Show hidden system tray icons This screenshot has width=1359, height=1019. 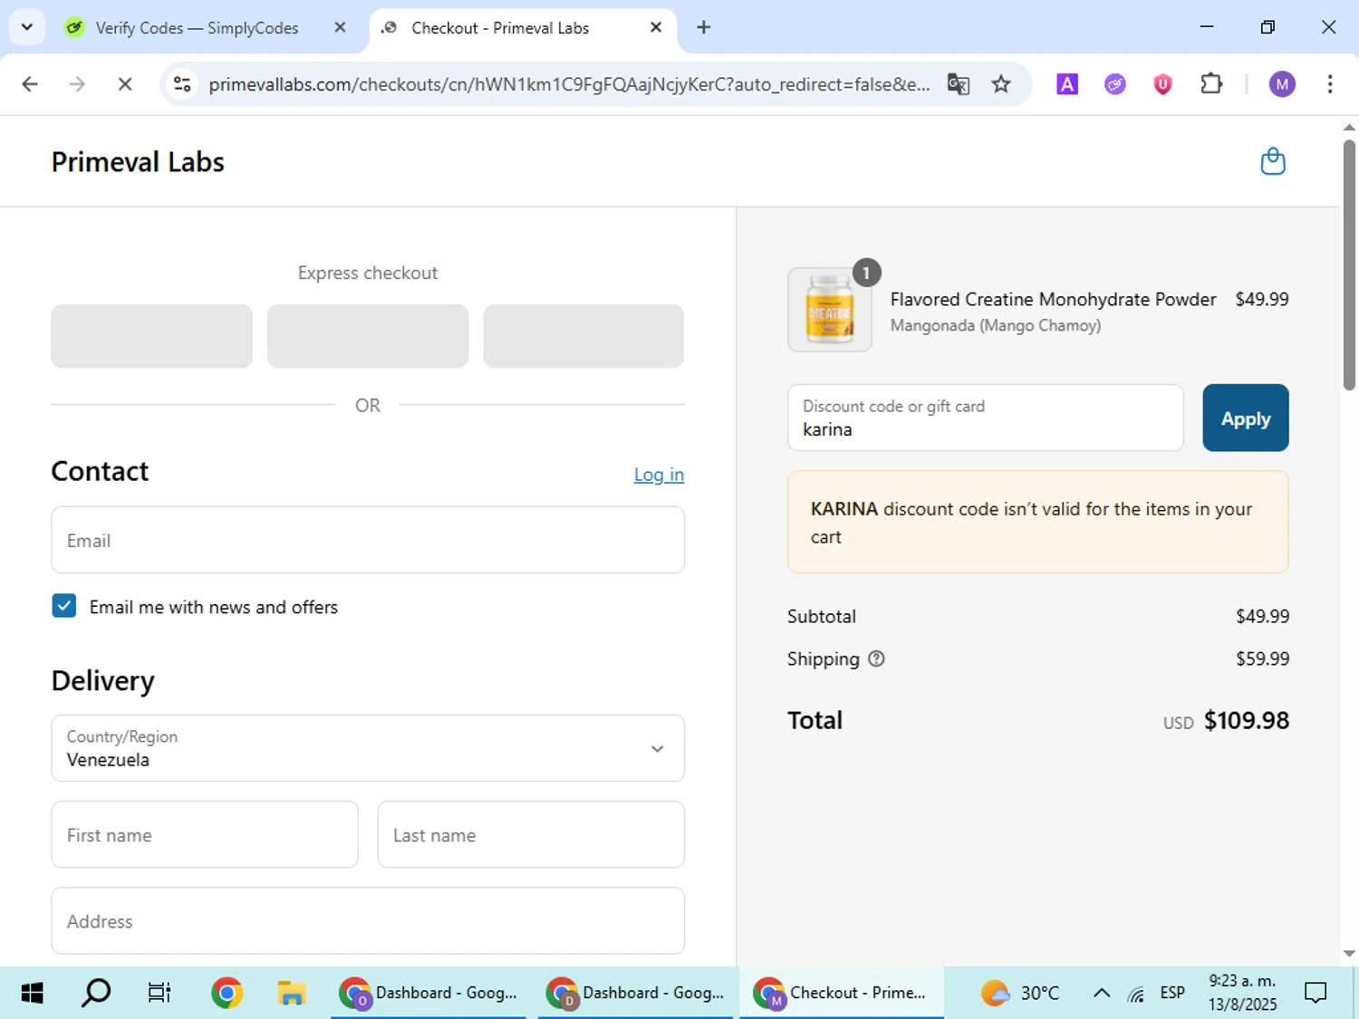[x=1102, y=993]
